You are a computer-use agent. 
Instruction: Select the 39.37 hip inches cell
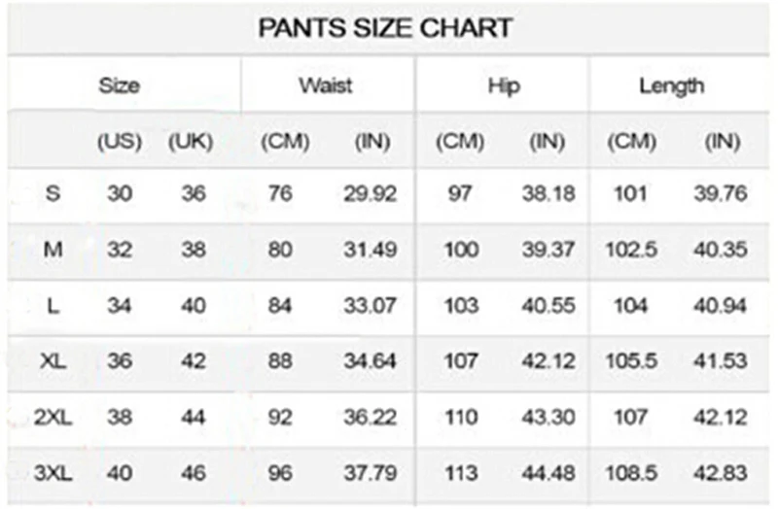[548, 250]
